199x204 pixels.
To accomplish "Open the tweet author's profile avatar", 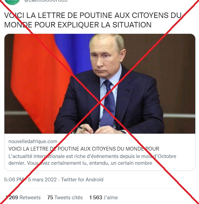I will [x=12, y=2].
